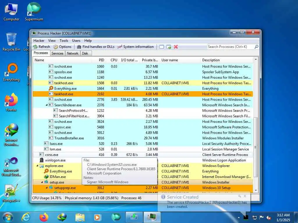Click the winlogon.exe process icon
The height and width of the screenshot is (223, 298).
click(x=42, y=160)
